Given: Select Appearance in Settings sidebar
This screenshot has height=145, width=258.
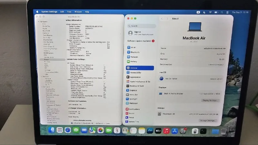Looking at the screenshot, I should click(x=140, y=77).
